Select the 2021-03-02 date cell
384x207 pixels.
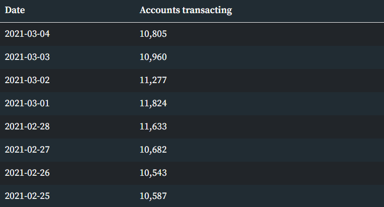point(27,80)
